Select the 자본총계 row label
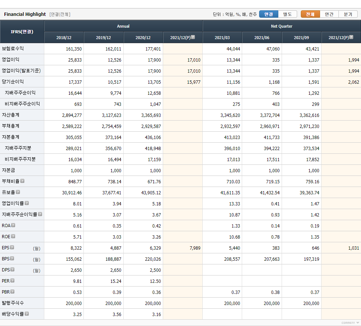361x326 pixels. tap(11, 137)
